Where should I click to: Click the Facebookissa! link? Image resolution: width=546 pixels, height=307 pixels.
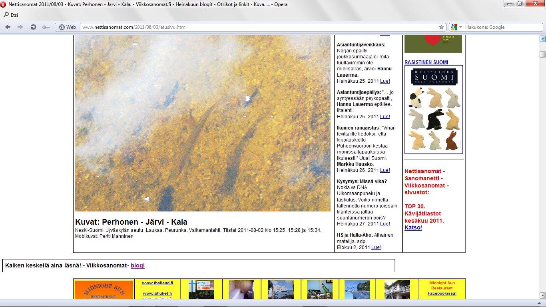pos(442,293)
